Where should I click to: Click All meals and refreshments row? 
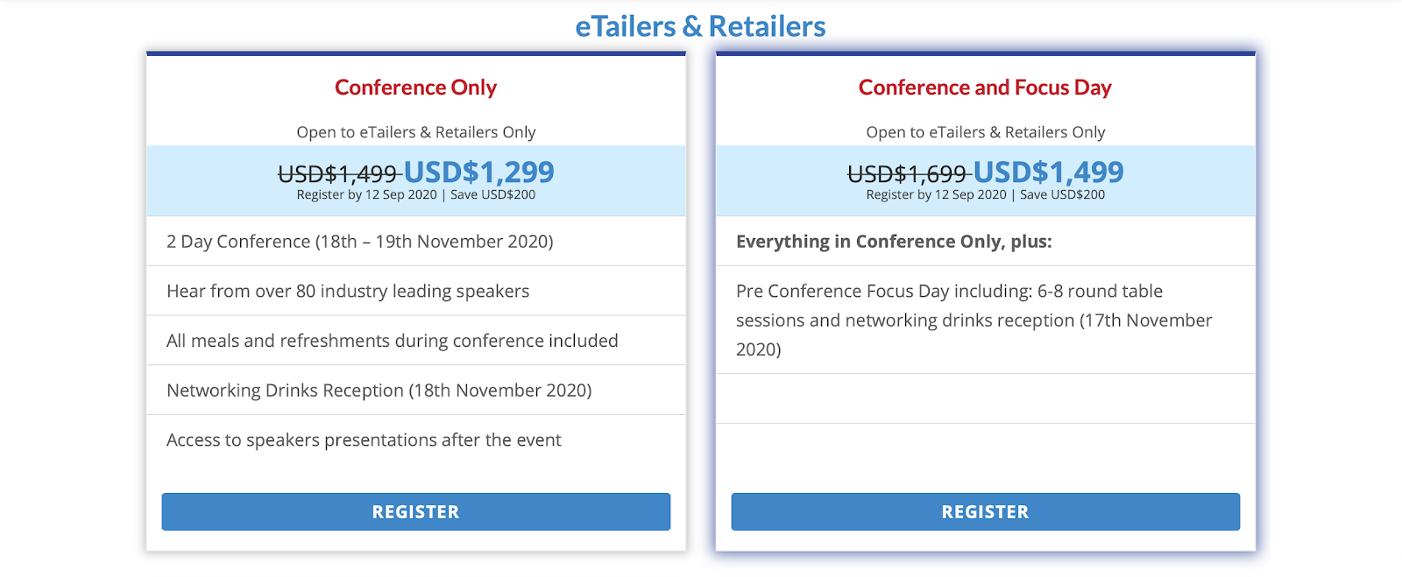(416, 341)
